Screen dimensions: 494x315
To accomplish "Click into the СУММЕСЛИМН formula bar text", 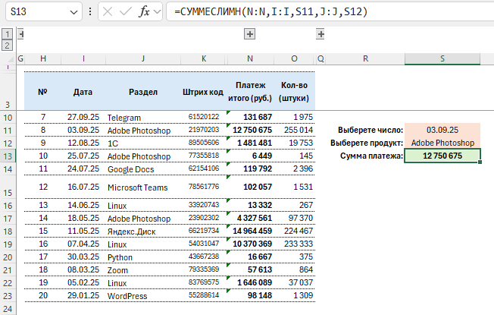I will (318, 13).
